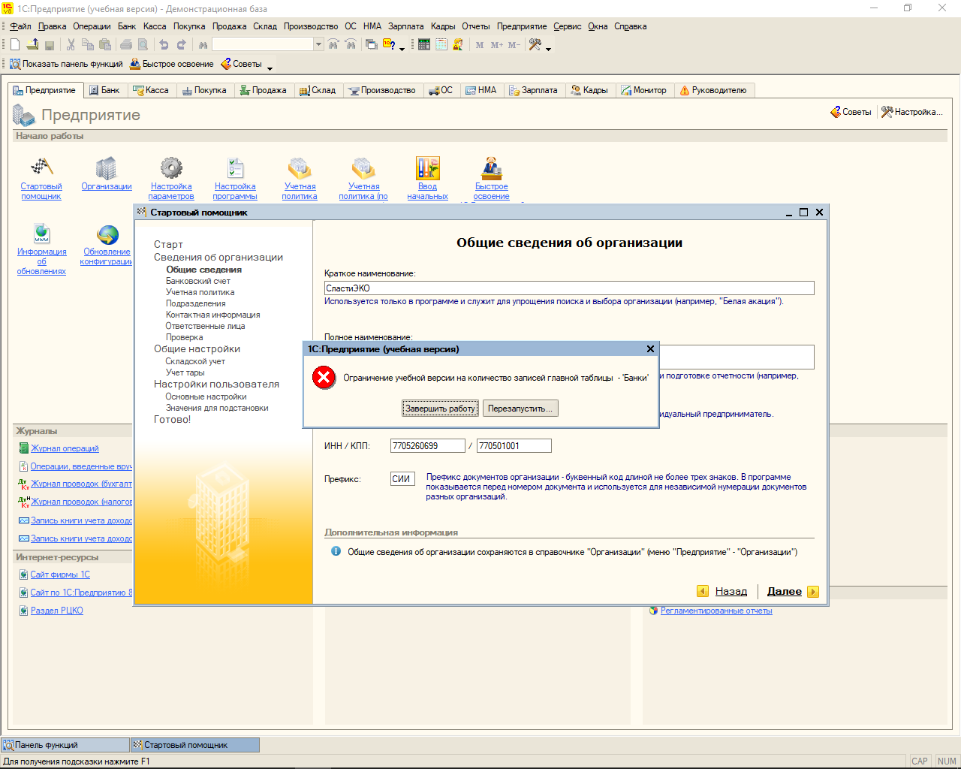
Task: Open Учетная политика (по персоналу) icon
Action: (363, 167)
